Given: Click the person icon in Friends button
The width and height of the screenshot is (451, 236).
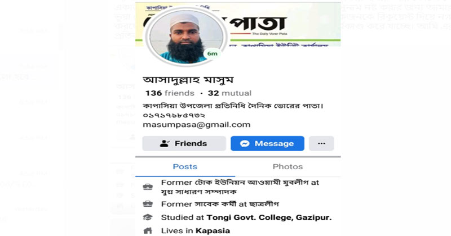Looking at the screenshot, I should click(x=165, y=143).
